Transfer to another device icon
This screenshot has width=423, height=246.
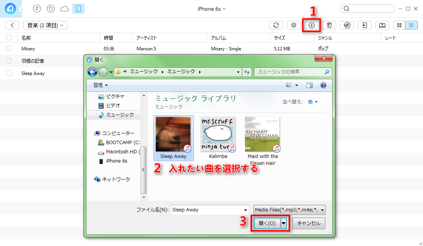tap(365, 25)
